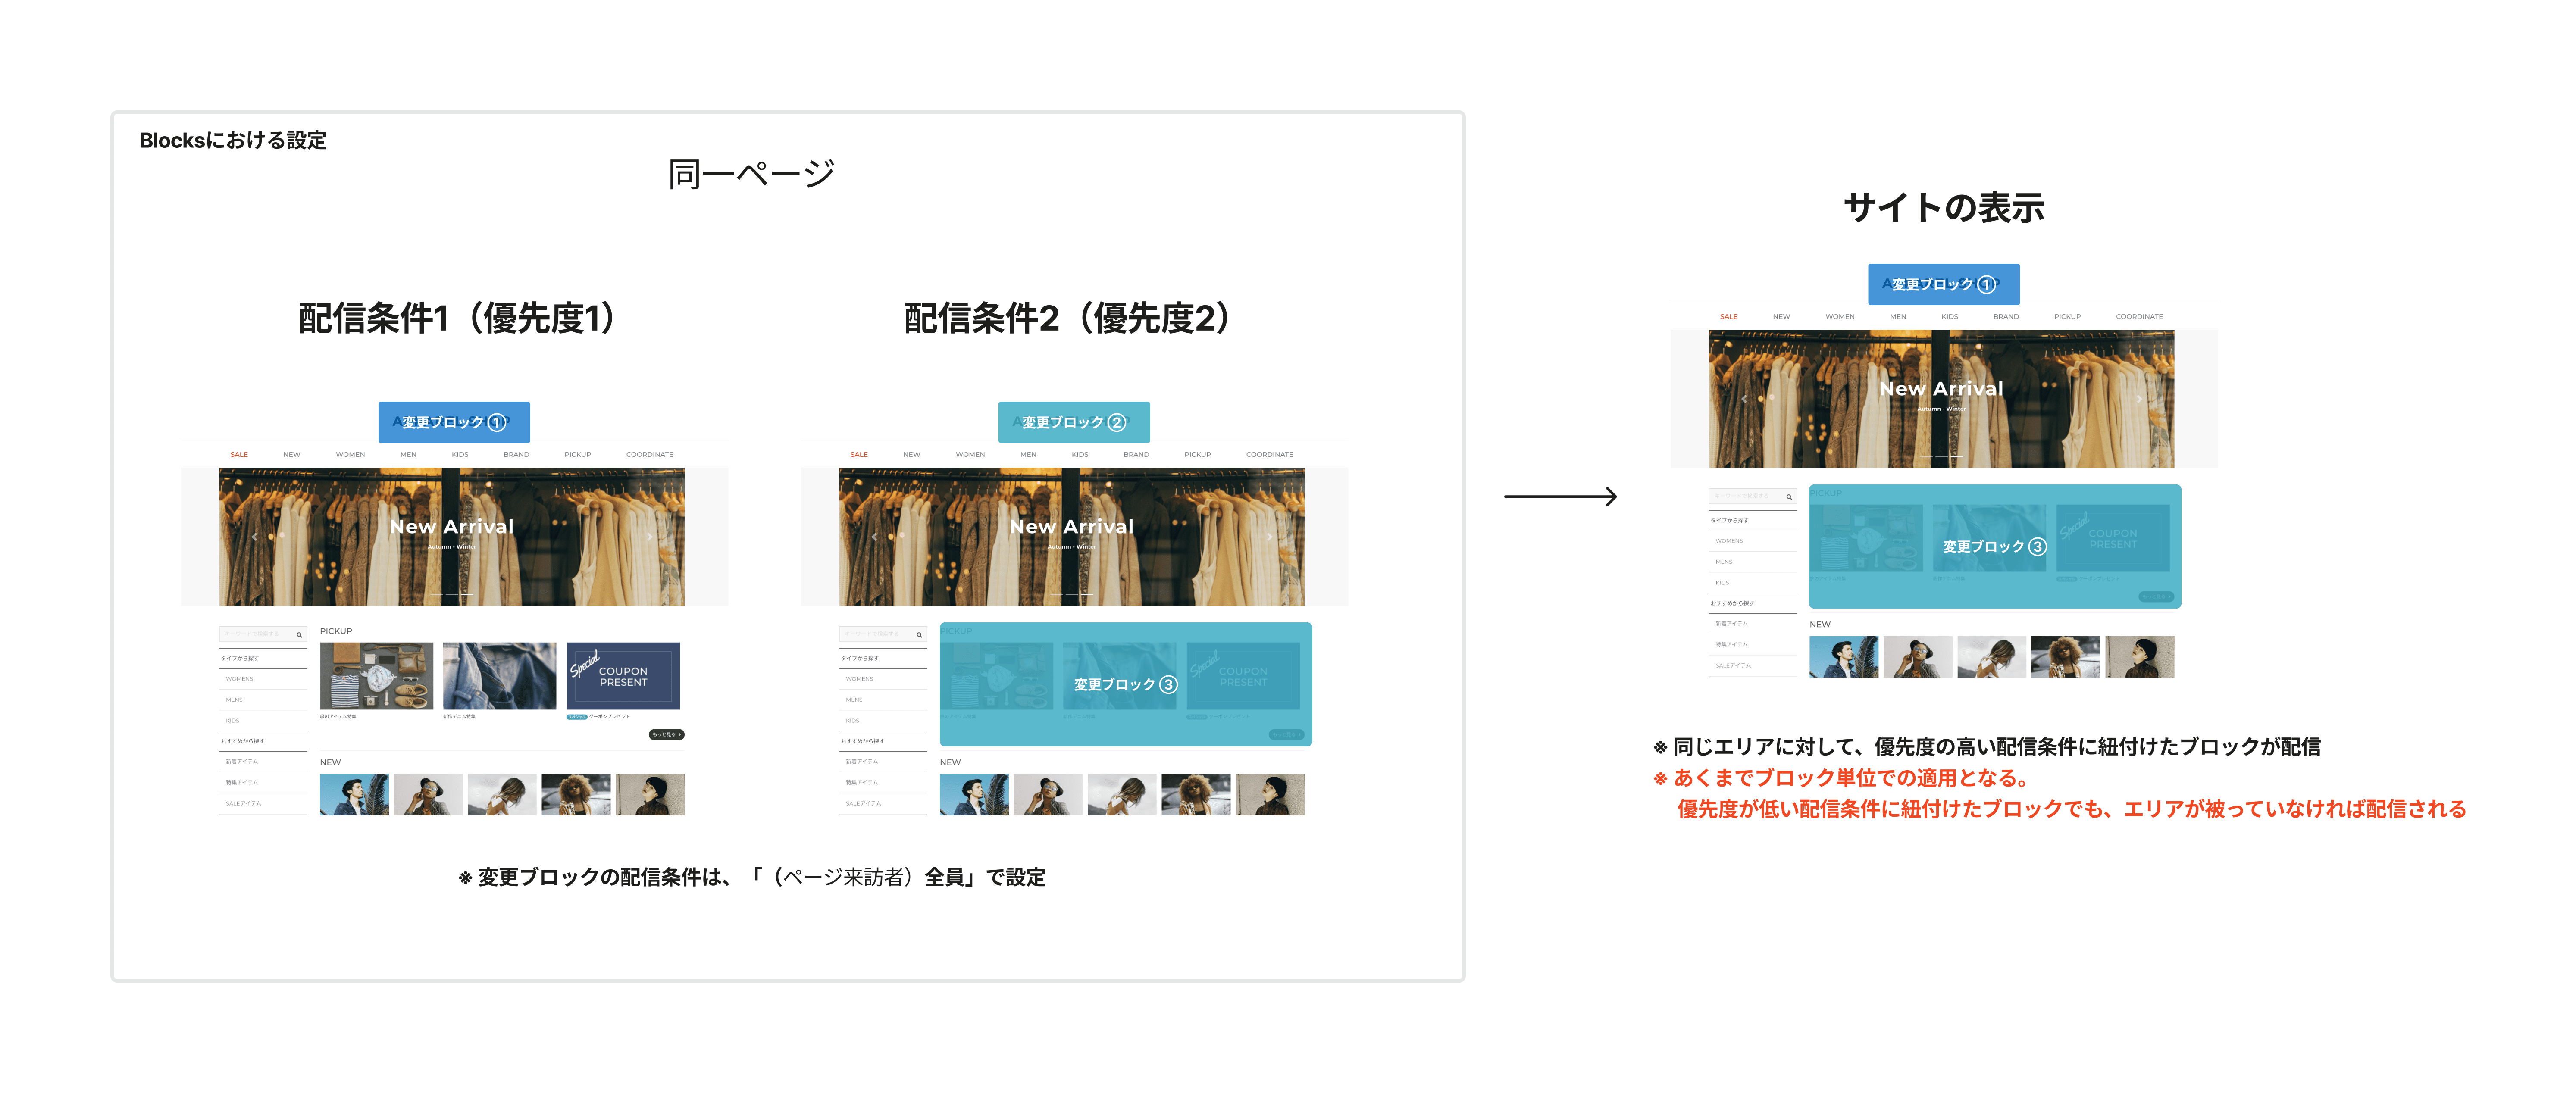Image resolution: width=2576 pixels, height=1093 pixels.
Task: Click 特集アイテム sidebar link in 配信条件2 mockup
Action: pos(862,783)
